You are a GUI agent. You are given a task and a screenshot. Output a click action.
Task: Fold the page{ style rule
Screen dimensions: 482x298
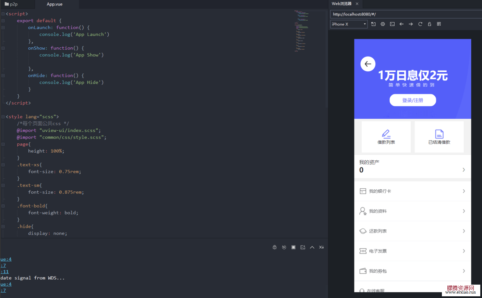tap(3, 144)
